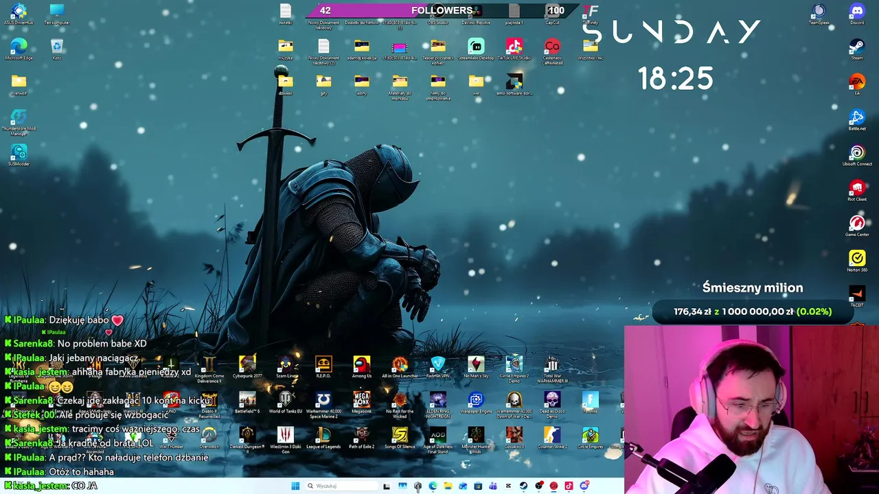
Task: Launch Steam from the desktop shortcut
Action: [x=857, y=49]
